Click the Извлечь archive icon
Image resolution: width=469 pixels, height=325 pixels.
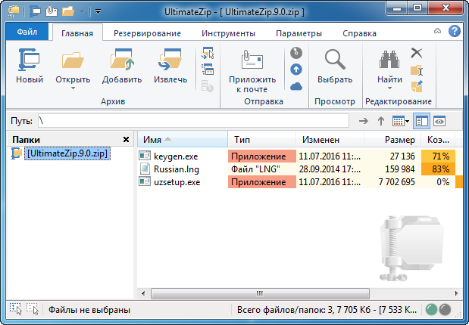170,61
